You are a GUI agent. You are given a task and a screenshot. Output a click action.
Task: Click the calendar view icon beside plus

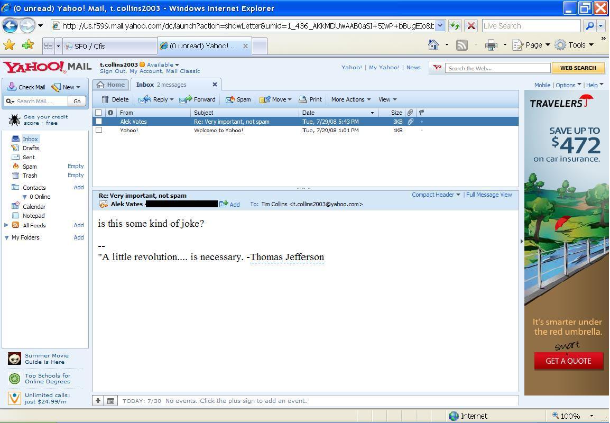pyautogui.click(x=110, y=401)
